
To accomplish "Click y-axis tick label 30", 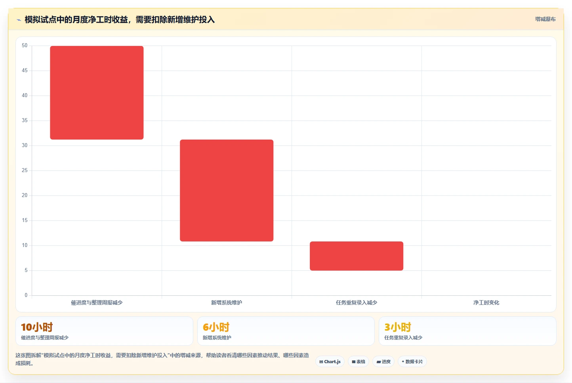I will [25, 146].
